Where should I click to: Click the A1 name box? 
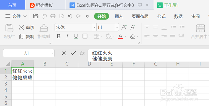coord(29,53)
